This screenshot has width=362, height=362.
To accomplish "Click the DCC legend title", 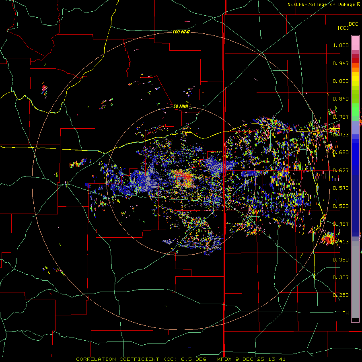I will [x=354, y=24].
